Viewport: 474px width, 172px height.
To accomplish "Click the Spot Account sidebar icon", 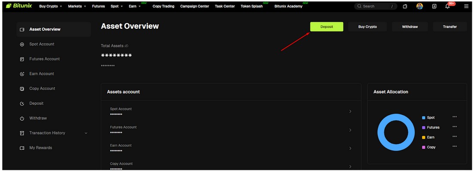I will tap(22, 44).
